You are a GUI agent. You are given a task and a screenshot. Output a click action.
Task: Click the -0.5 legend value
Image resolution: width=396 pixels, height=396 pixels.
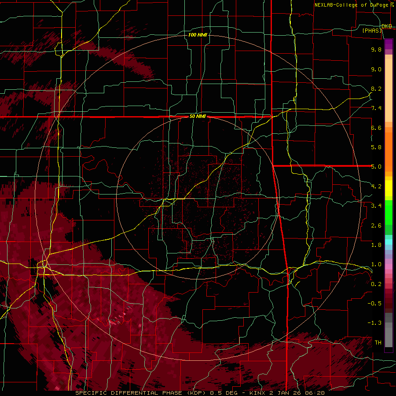pyautogui.click(x=374, y=304)
